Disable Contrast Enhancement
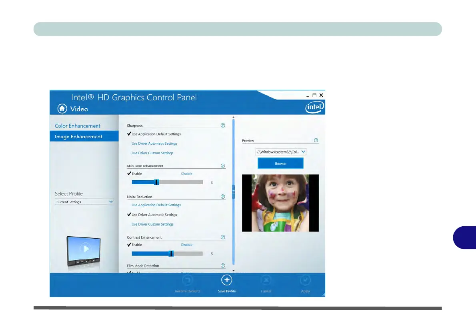The image size is (476, 335). pos(187,245)
